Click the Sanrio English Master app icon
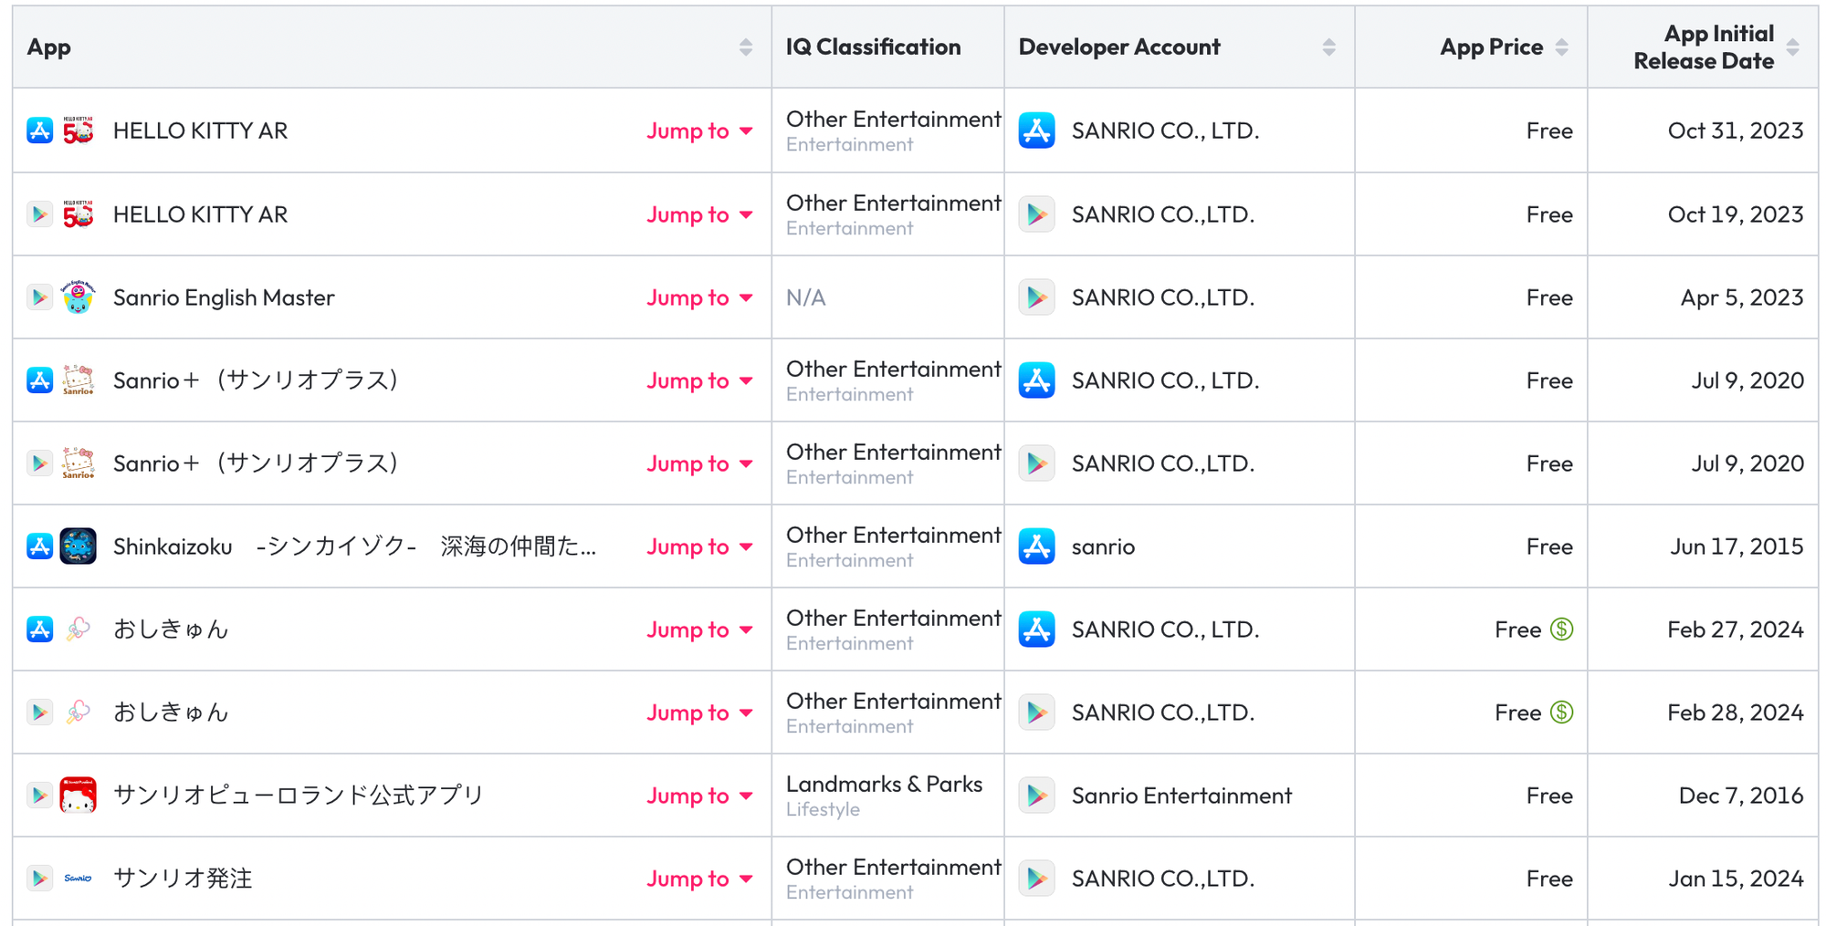The height and width of the screenshot is (926, 1826). pos(79,297)
